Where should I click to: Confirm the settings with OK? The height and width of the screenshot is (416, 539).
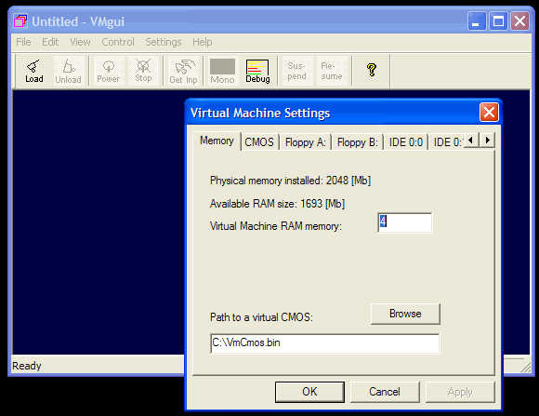coord(309,392)
